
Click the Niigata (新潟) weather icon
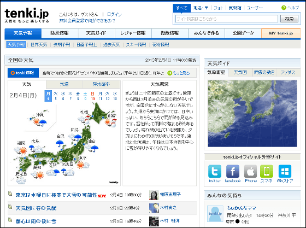(x=75, y=137)
